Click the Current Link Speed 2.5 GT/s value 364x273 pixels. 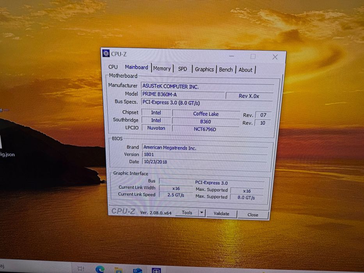click(x=176, y=195)
